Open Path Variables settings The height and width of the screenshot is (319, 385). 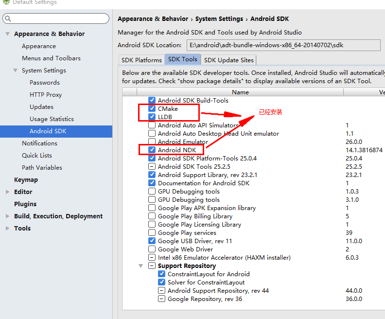pos(42,168)
